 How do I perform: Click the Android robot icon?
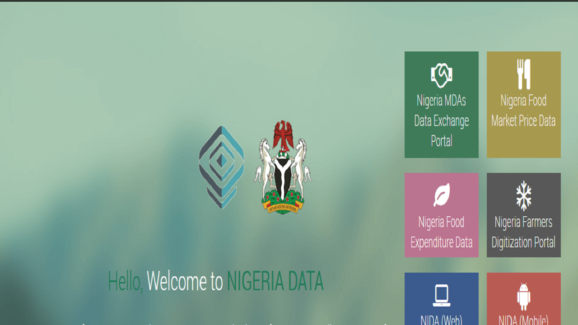coord(524,297)
